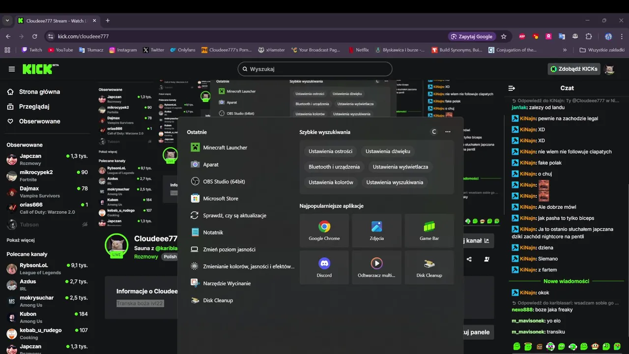629x354 pixels.
Task: Click 'Zapytaj Google' lens button
Action: pos(472,36)
